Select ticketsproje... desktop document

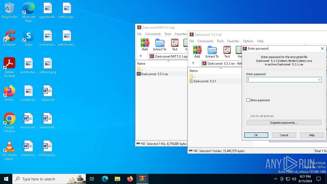(x=48, y=148)
